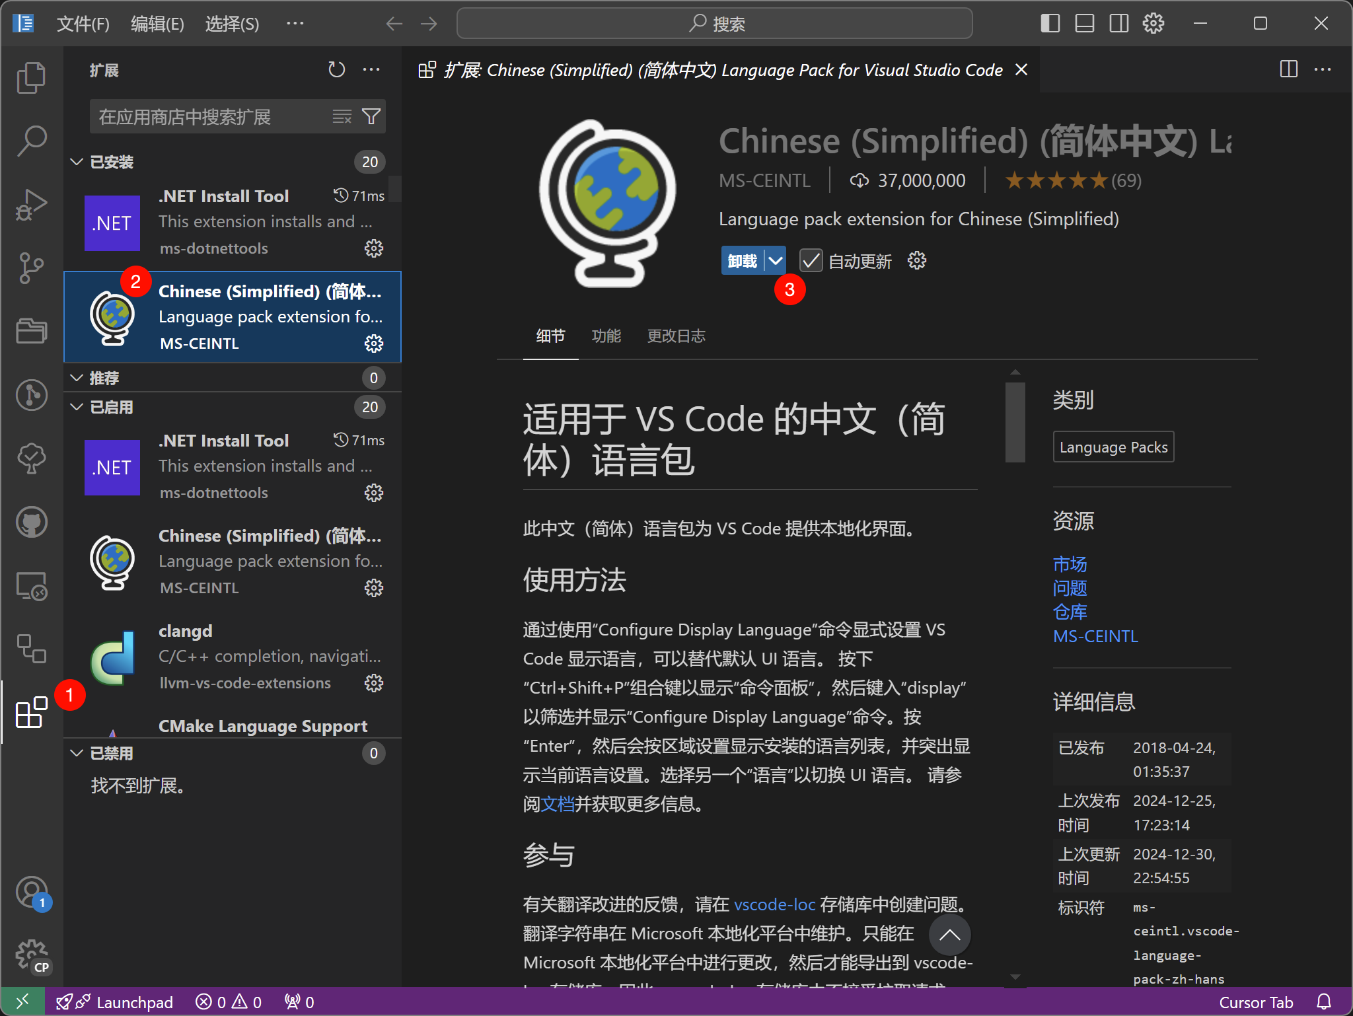Viewport: 1353px width, 1016px height.
Task: Open the 卸载 dropdown arrow
Action: [x=776, y=261]
